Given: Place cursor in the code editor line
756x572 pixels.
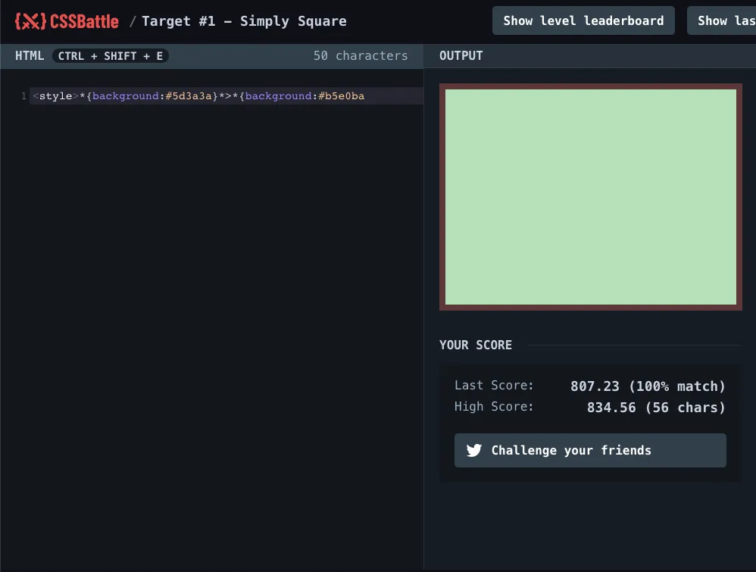Looking at the screenshot, I should pos(227,95).
